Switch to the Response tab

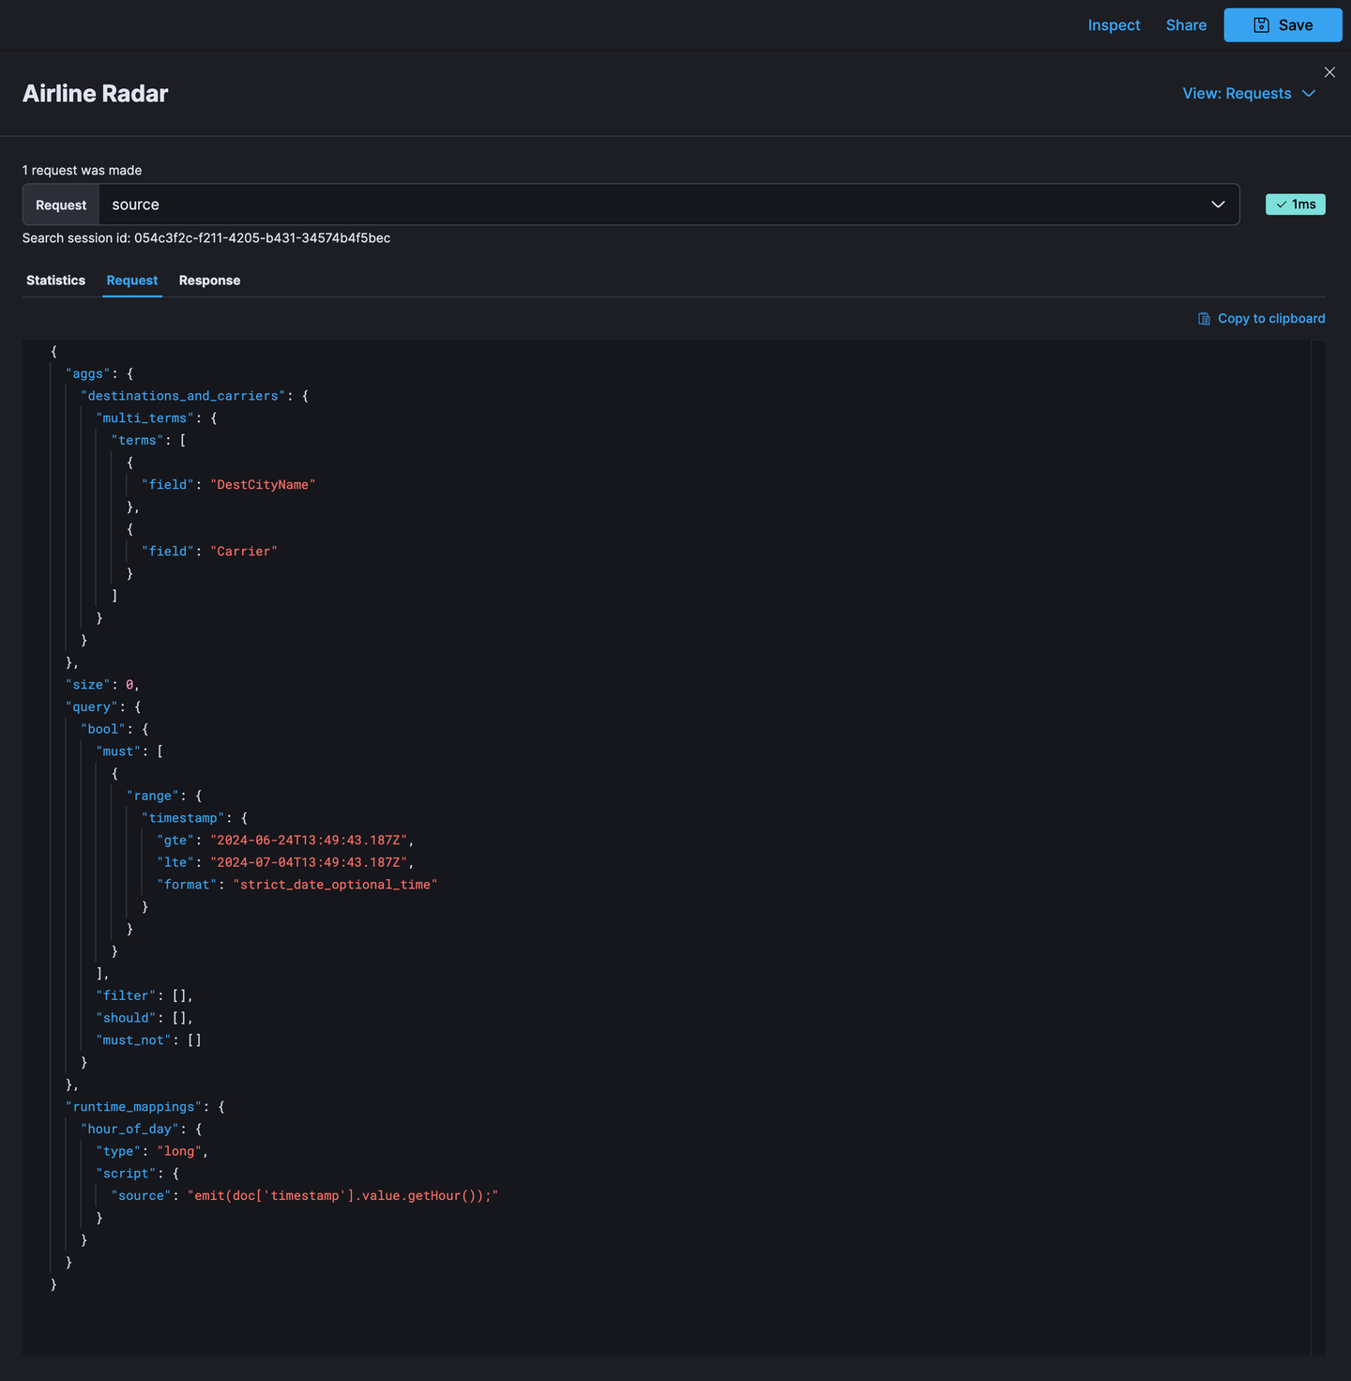[209, 281]
